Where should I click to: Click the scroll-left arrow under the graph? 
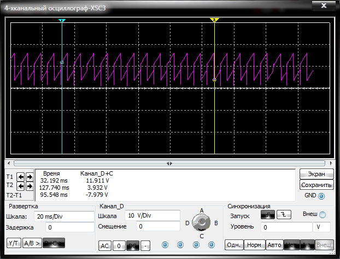[9, 163]
